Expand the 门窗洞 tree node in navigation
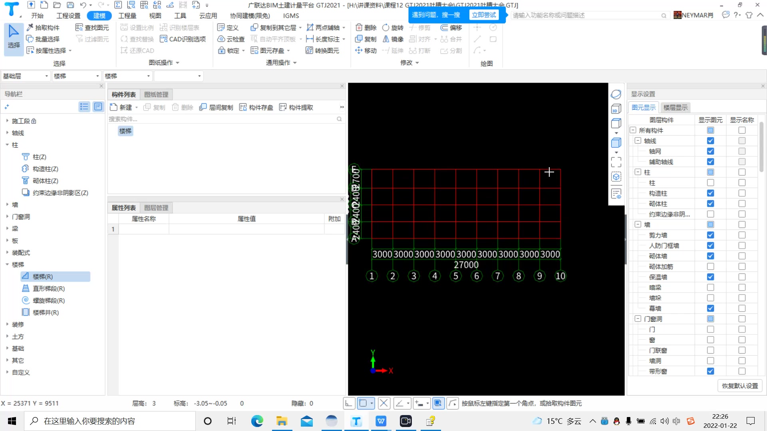The width and height of the screenshot is (767, 431). (x=7, y=217)
